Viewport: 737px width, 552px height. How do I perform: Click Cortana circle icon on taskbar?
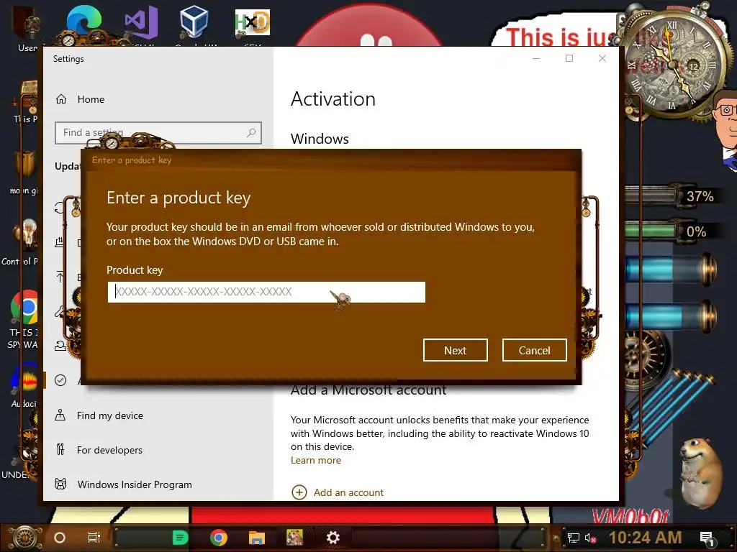(60, 538)
